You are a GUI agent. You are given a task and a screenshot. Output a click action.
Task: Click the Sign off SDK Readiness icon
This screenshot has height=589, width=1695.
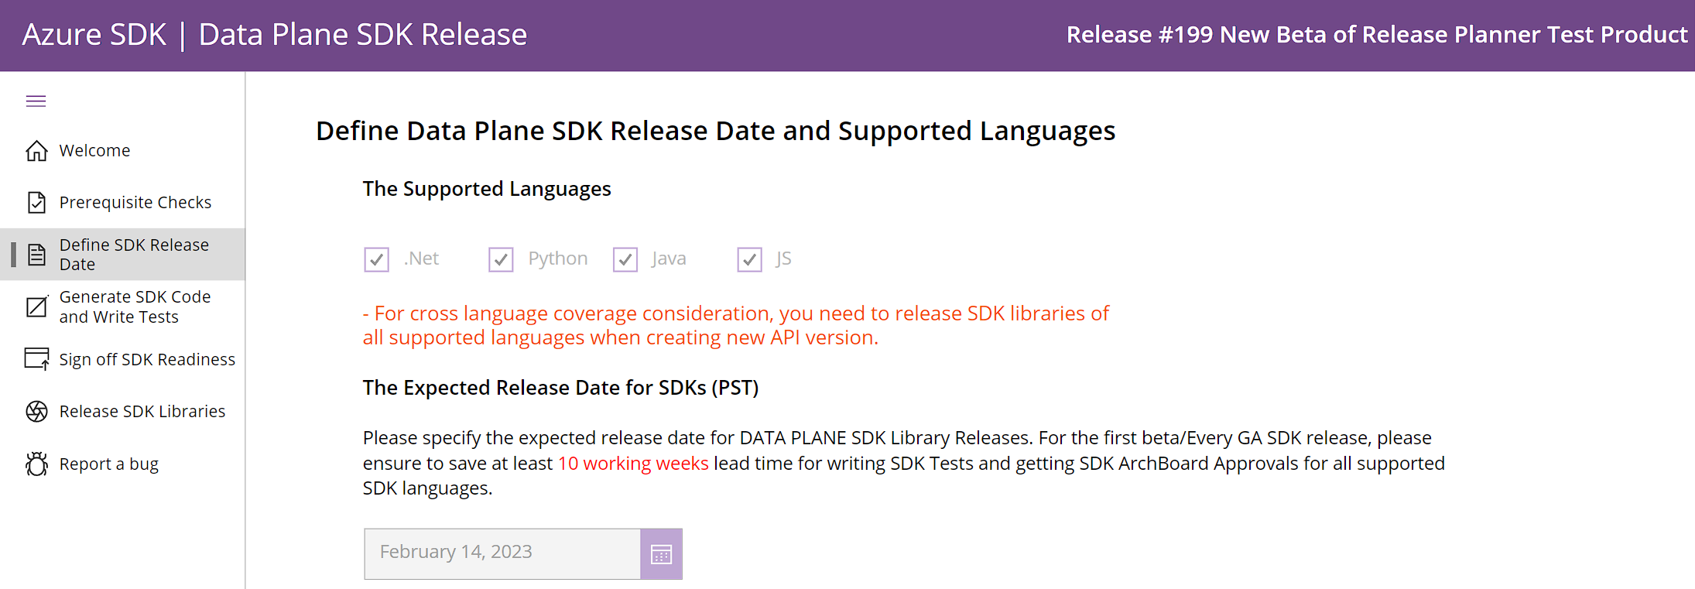point(36,358)
